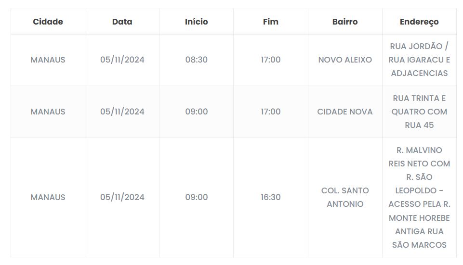Select the COL. SANTO ANTONIO cell
This screenshot has width=463, height=265.
pos(345,197)
